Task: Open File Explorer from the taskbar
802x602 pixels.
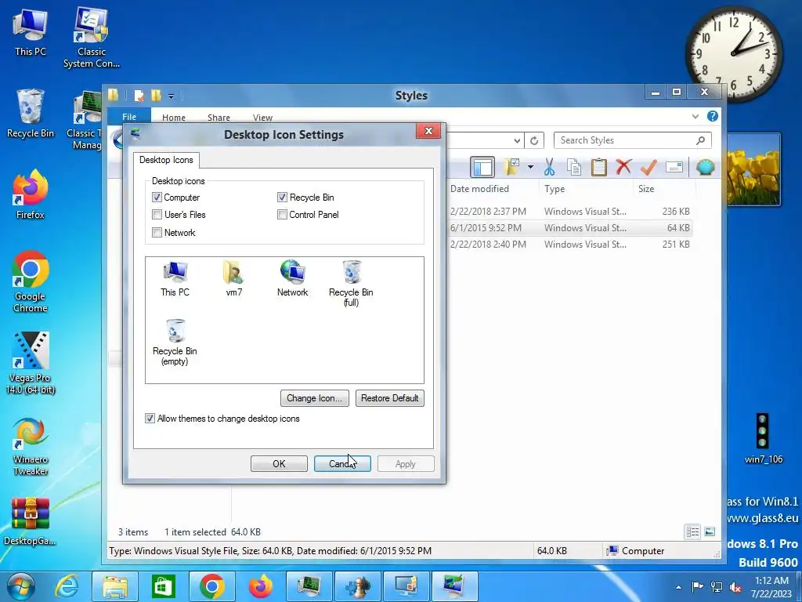Action: (115, 586)
